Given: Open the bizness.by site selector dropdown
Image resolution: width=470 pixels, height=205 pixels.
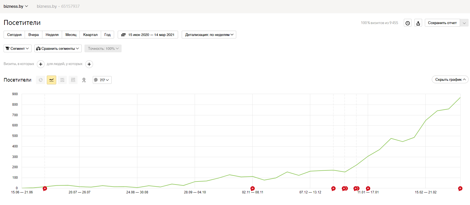Looking at the screenshot, I should pos(16,6).
